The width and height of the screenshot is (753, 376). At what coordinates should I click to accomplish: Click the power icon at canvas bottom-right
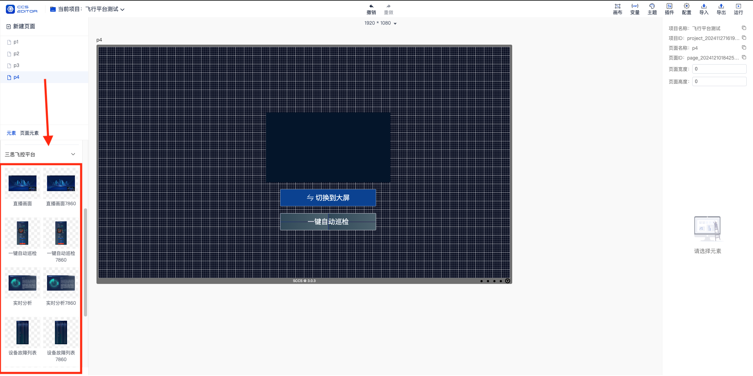coord(507,281)
